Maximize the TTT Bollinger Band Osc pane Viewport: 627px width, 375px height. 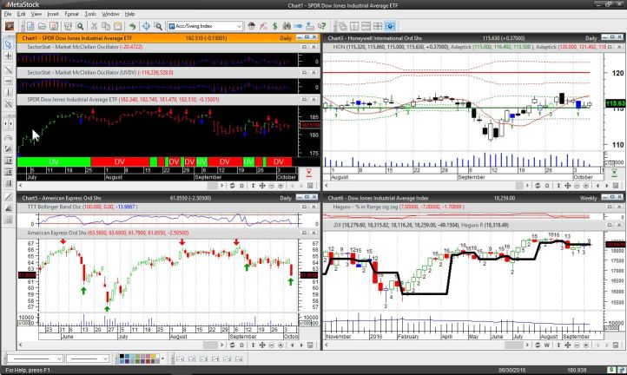tap(304, 207)
